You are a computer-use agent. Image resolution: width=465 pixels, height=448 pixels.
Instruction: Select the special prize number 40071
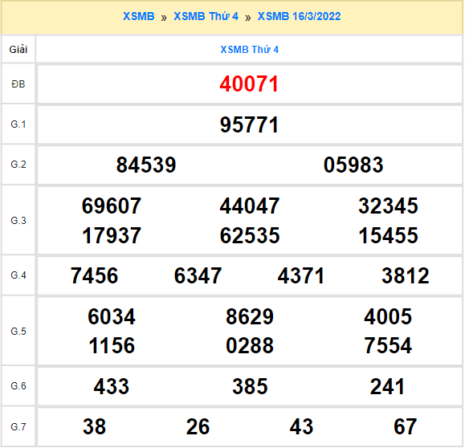click(x=250, y=84)
